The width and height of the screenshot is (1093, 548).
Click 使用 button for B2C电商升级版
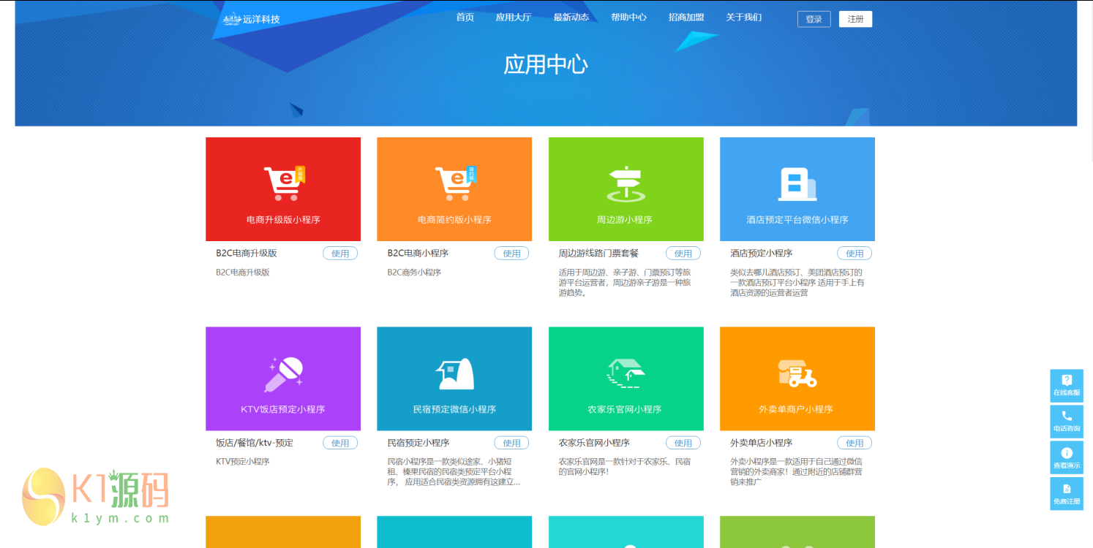pyautogui.click(x=341, y=254)
